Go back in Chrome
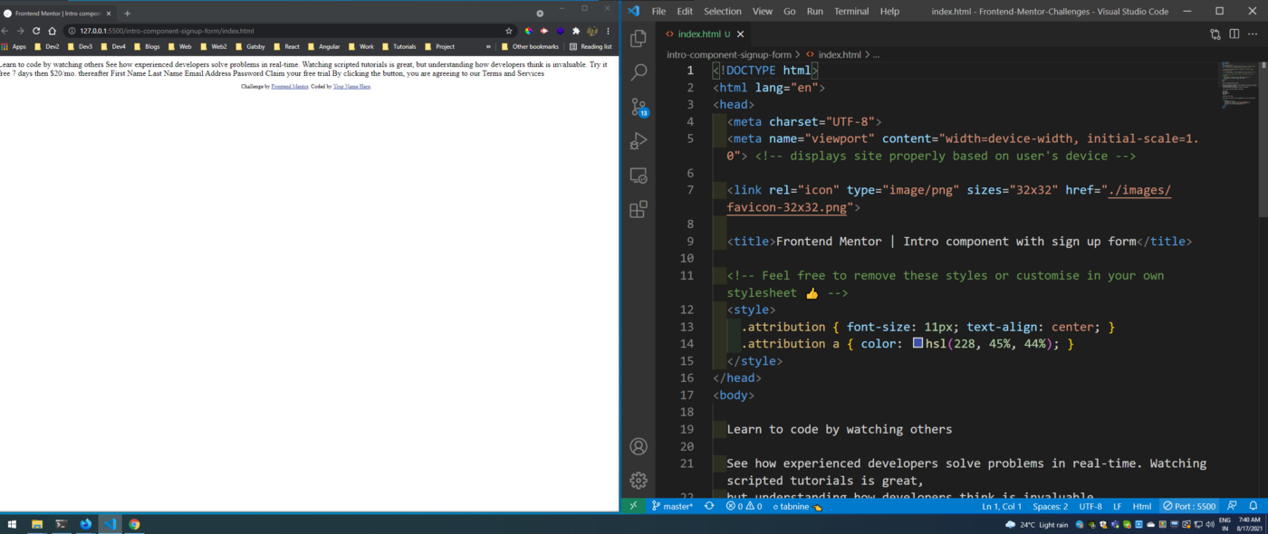 (5, 31)
